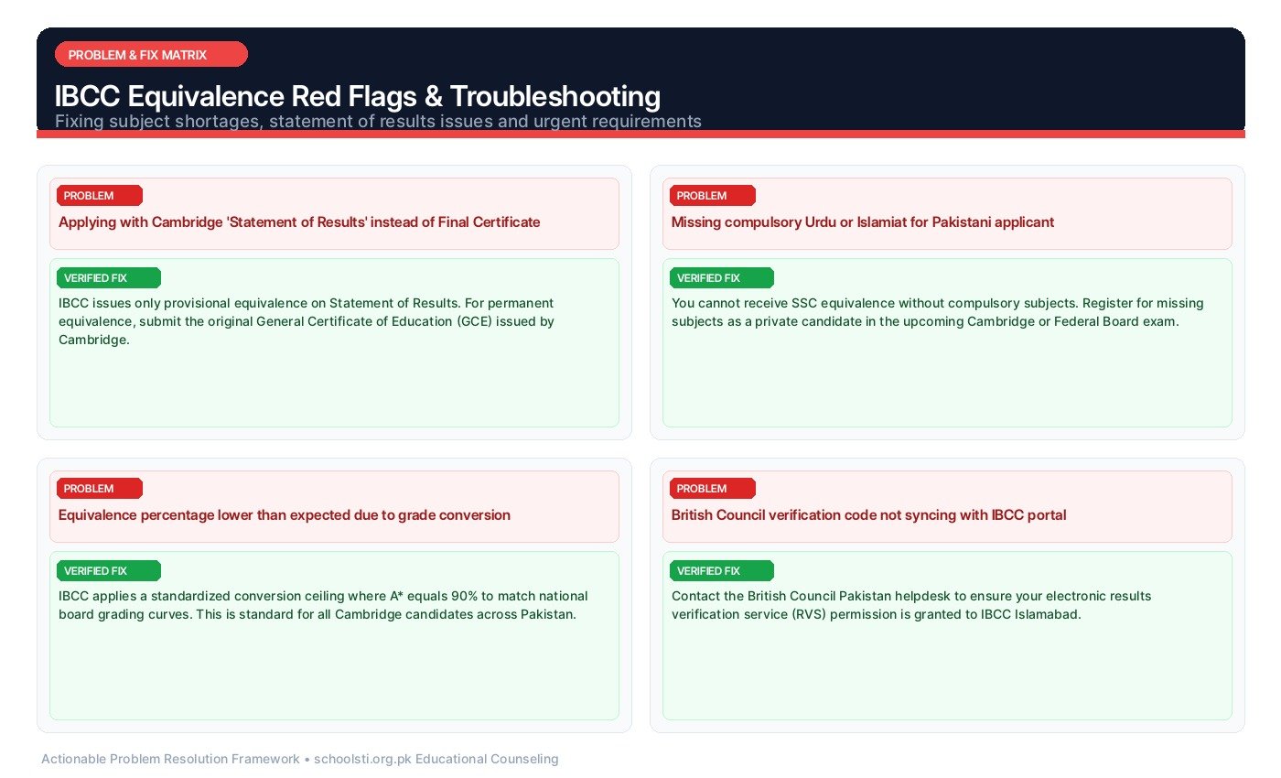Click the subtitle about fixing subject shortages

coord(378,121)
